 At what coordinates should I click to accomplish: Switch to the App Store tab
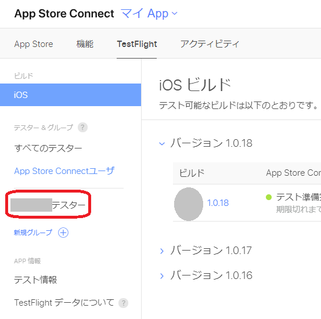(34, 44)
